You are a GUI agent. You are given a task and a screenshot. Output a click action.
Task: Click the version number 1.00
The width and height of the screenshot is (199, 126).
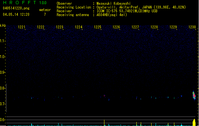pyautogui.click(x=43, y=3)
